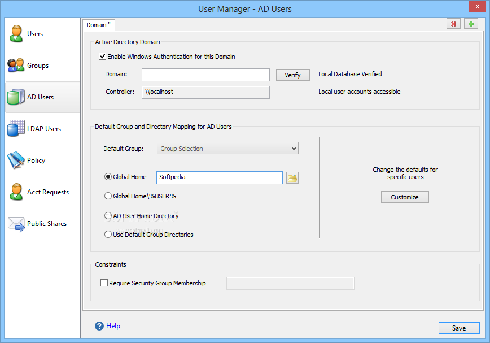Click into the Domain input field

point(205,75)
